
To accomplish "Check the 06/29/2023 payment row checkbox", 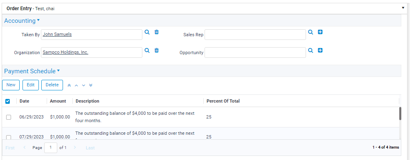I will click(x=9, y=117).
